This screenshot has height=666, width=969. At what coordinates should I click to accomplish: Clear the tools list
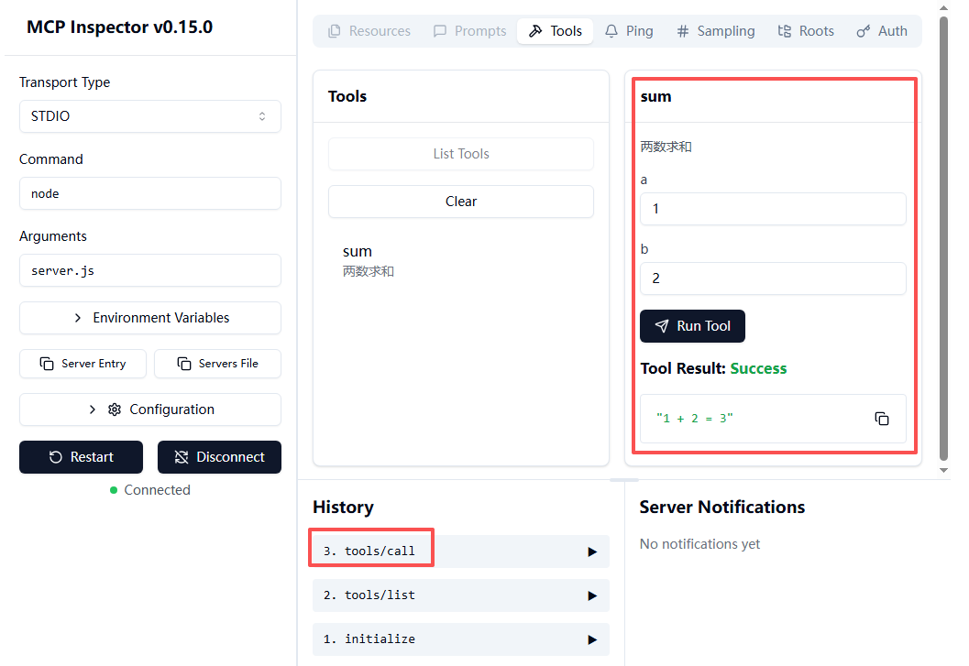click(460, 202)
